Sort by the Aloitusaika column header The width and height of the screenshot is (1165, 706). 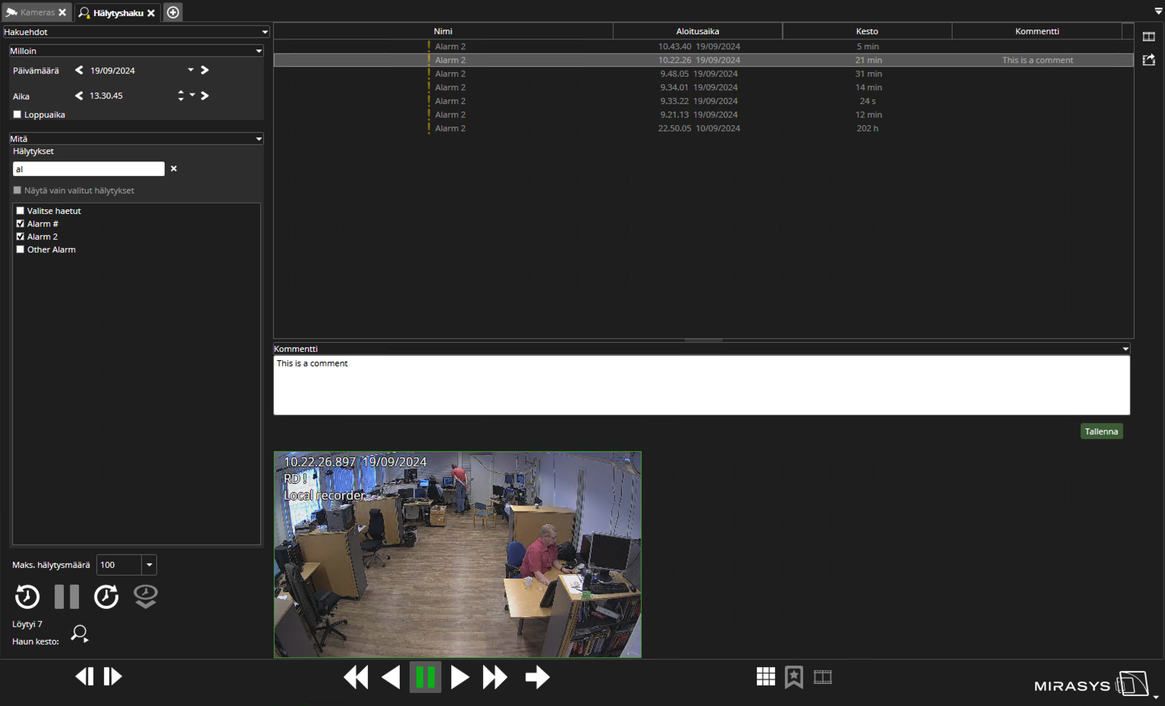tap(697, 31)
